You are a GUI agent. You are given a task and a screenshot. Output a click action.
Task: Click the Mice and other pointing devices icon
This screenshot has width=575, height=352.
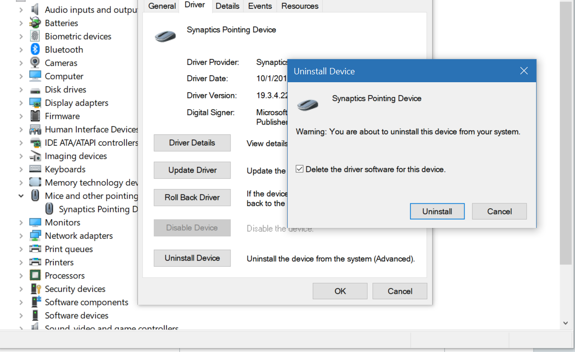point(35,195)
